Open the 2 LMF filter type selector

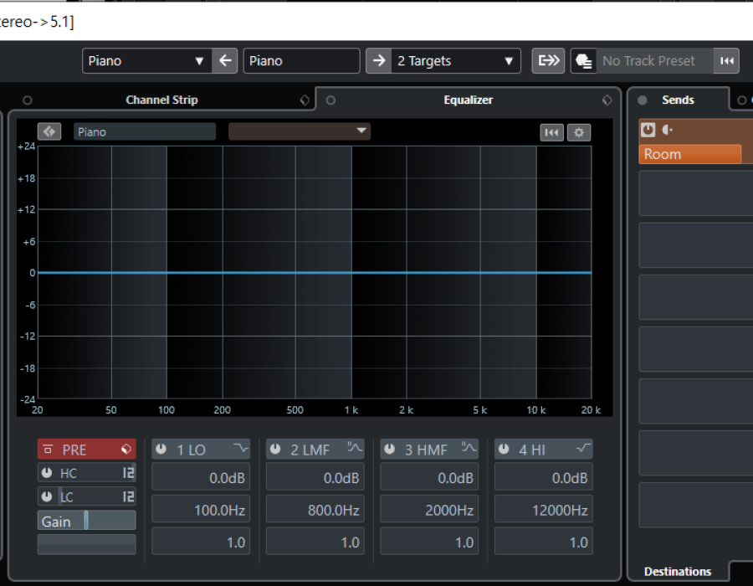pos(355,448)
